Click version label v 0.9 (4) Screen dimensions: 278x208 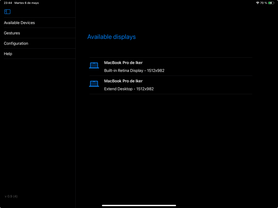coord(11,196)
